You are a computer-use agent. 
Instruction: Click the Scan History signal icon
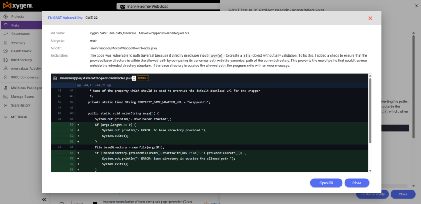pos(5,105)
